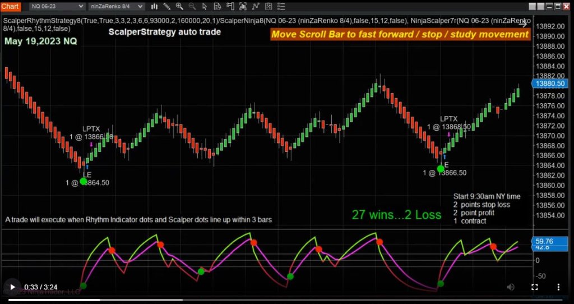Expand the ninZaRenko 8/4 bar type dropdown
574x304 pixels.
(x=115, y=6)
